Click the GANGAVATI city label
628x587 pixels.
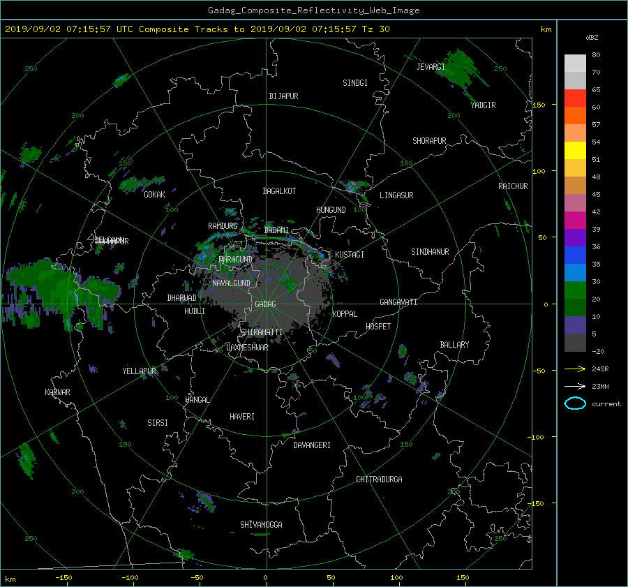(398, 302)
